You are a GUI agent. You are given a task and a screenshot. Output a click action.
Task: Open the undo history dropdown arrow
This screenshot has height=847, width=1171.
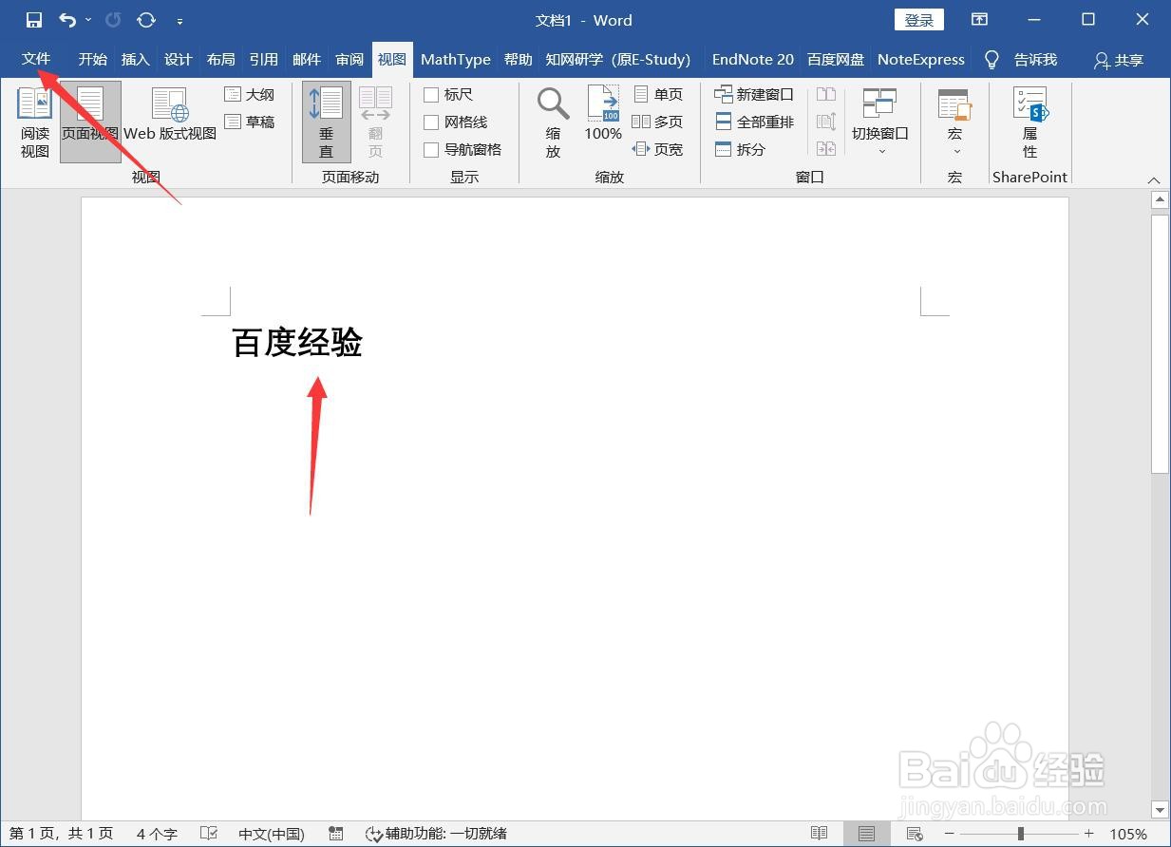click(x=88, y=20)
